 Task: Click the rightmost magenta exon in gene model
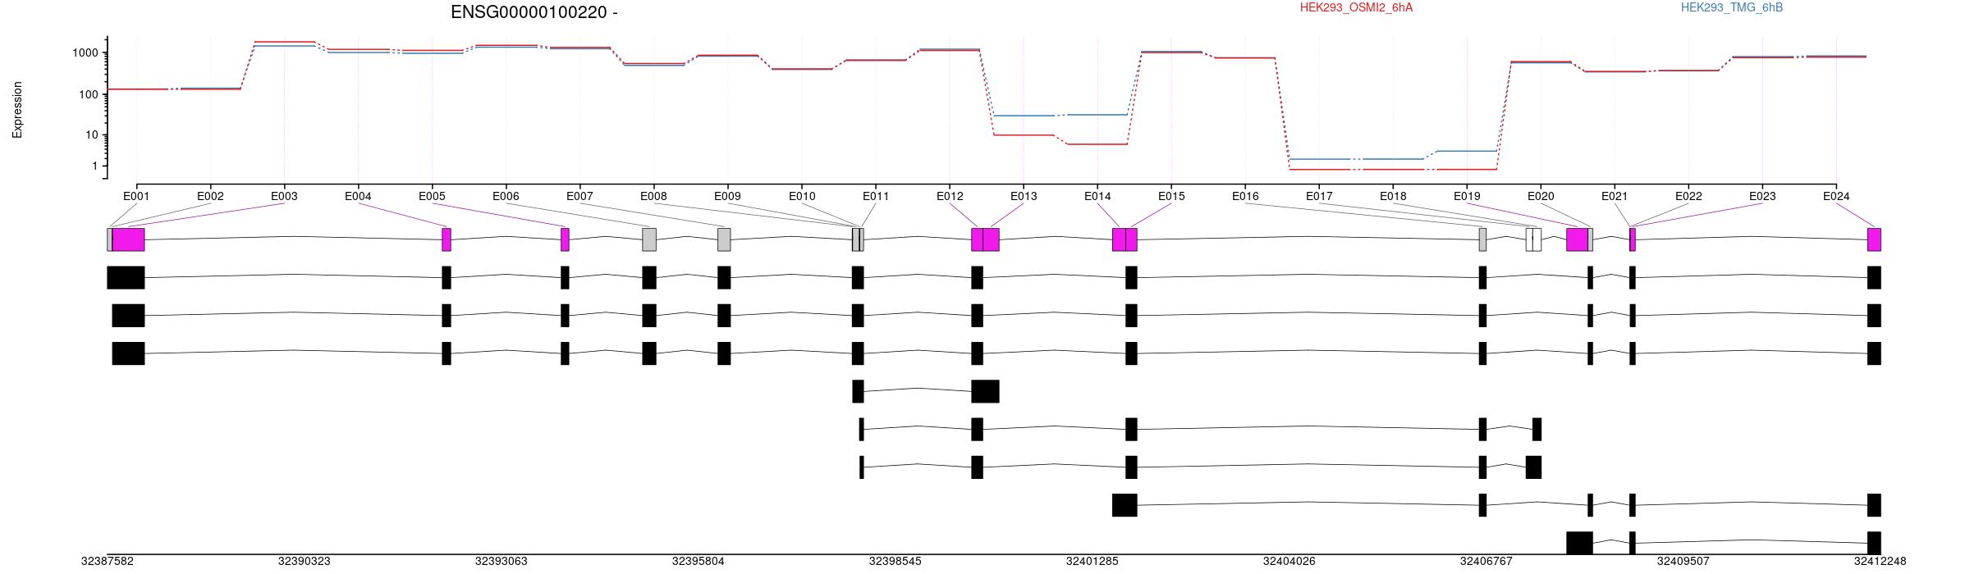click(1874, 239)
